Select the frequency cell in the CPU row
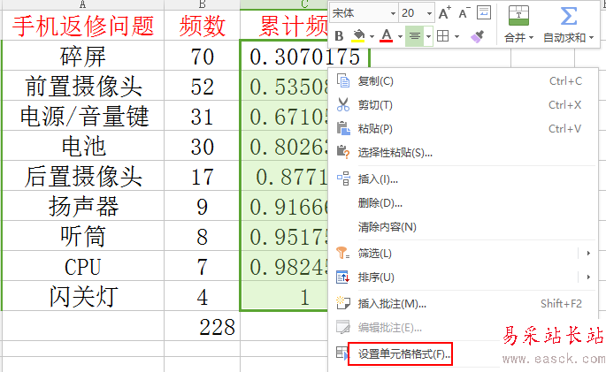This screenshot has height=372, width=606. coord(202,266)
